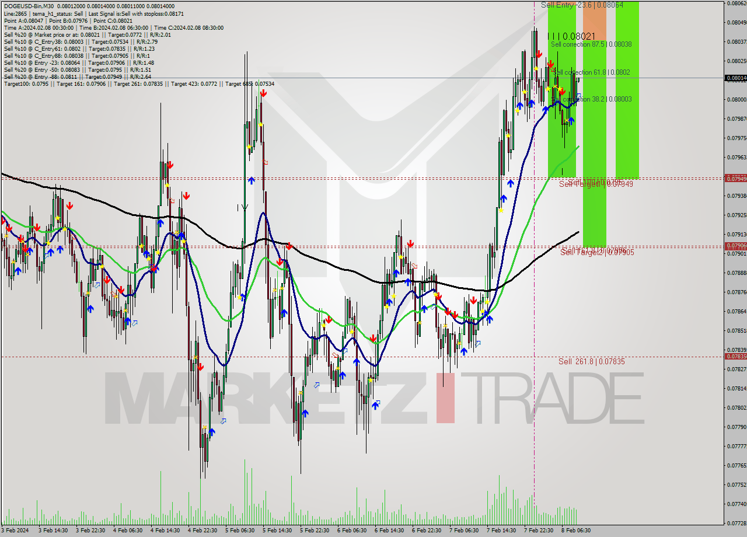Click the 'Sell %20 @ Market price' line
The height and width of the screenshot is (537, 747).
click(87, 34)
